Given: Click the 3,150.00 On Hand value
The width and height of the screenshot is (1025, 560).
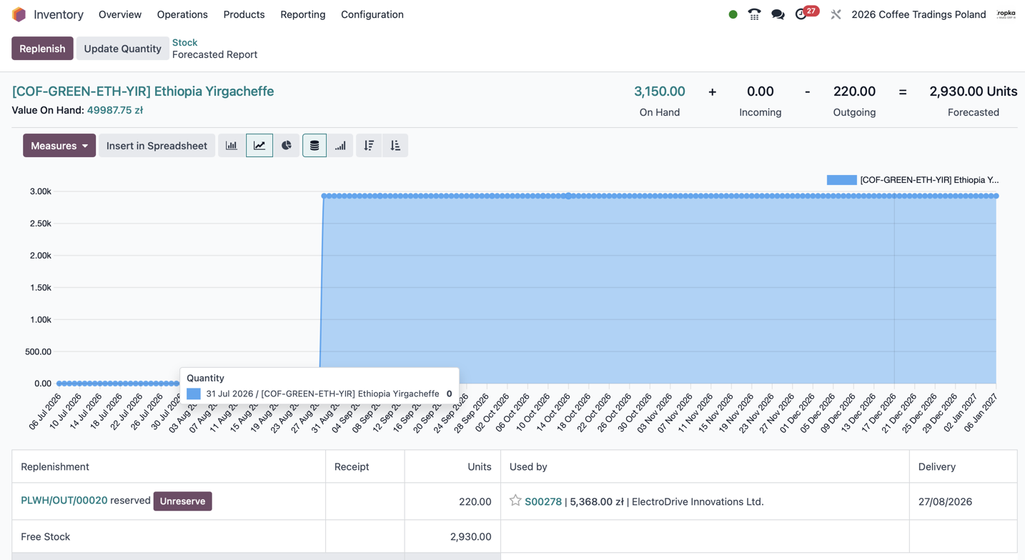Looking at the screenshot, I should click(x=659, y=91).
